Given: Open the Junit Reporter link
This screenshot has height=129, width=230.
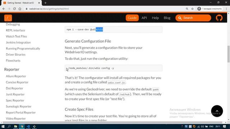Looking at the screenshot, I should tap(15, 94).
